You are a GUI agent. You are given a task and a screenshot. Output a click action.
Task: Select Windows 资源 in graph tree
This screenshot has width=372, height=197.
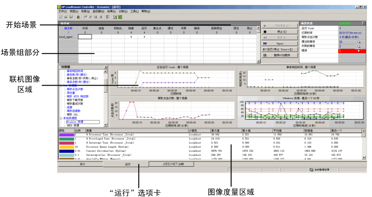[75, 122]
